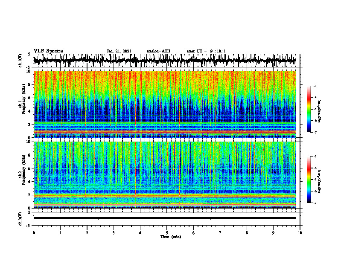Click the "2" kHz tick of ch.1 spectrogram
This screenshot has width=338, height=261.
(29, 125)
